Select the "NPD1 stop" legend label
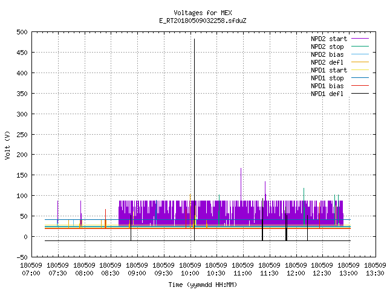 327,78
